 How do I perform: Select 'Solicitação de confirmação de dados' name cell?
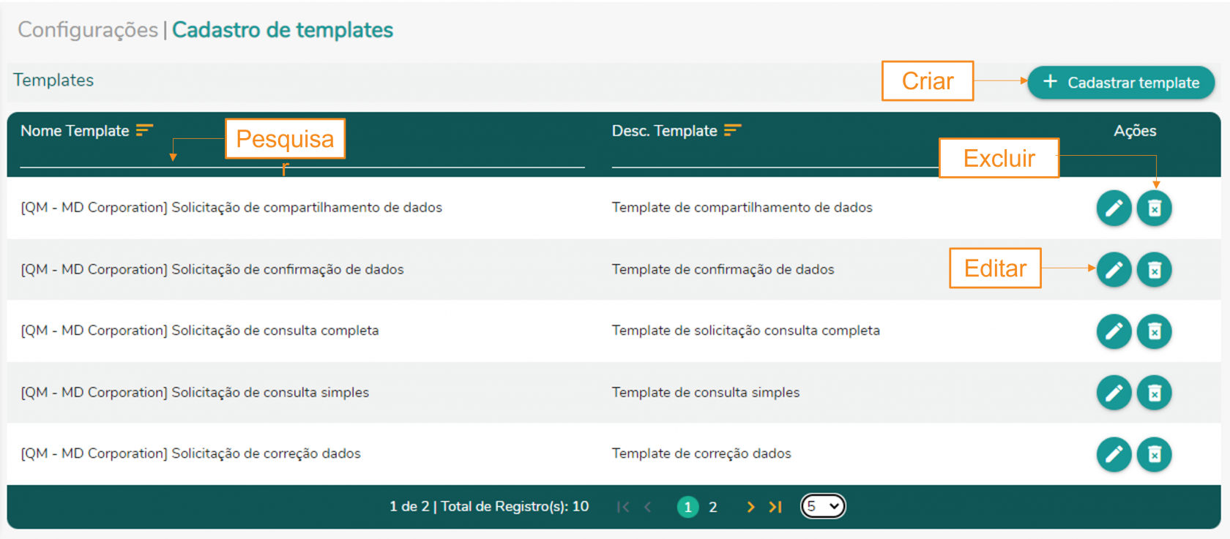click(212, 270)
